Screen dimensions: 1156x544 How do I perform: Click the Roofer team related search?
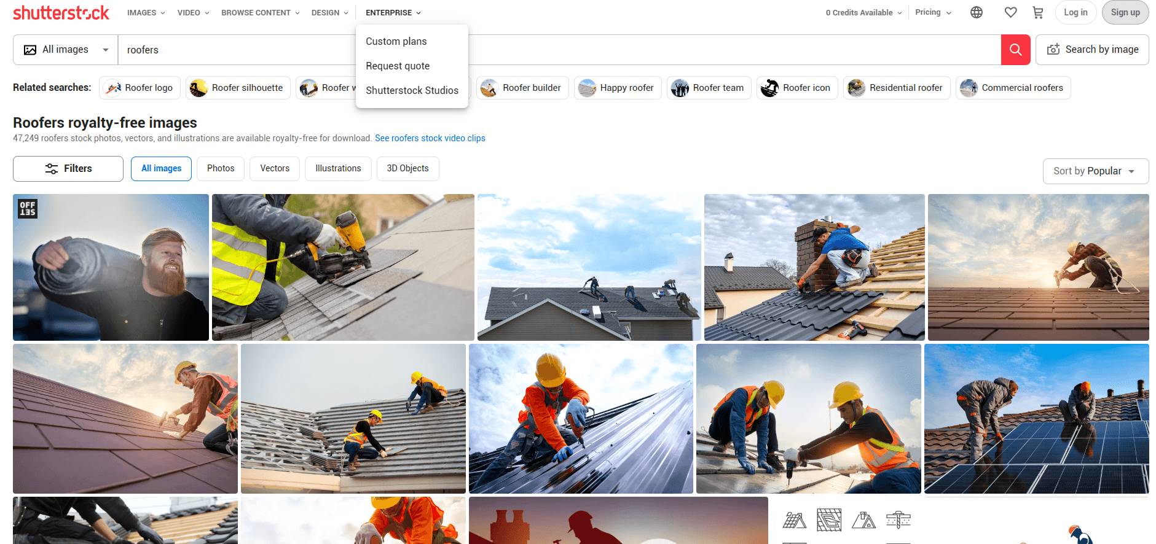(709, 88)
